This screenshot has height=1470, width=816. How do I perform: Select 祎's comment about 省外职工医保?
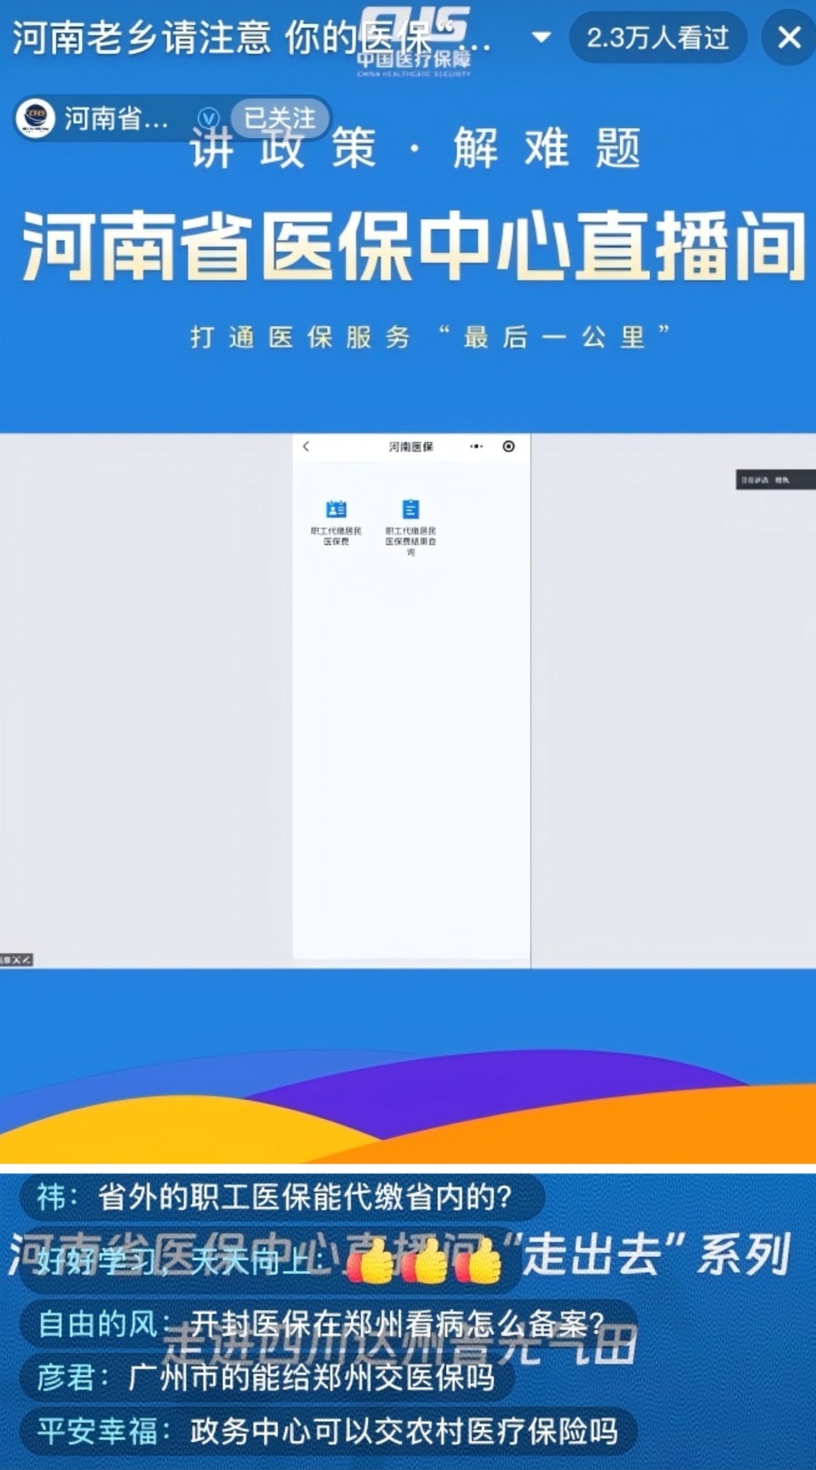[x=281, y=1196]
